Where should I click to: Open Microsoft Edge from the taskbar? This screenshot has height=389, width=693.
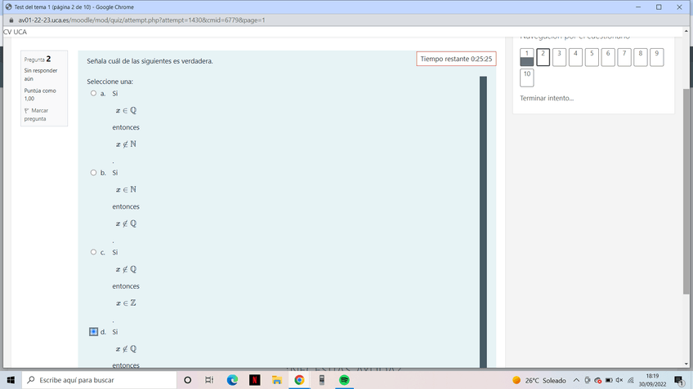[x=232, y=380]
